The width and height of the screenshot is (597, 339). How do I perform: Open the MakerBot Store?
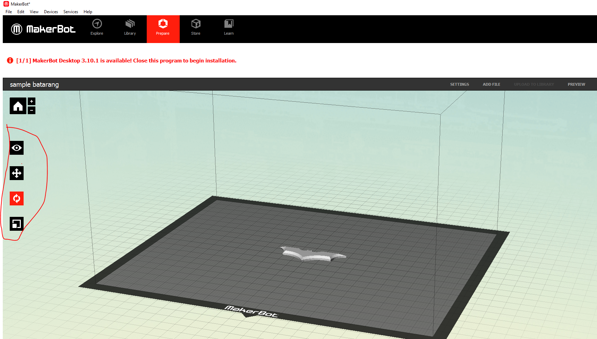click(196, 27)
